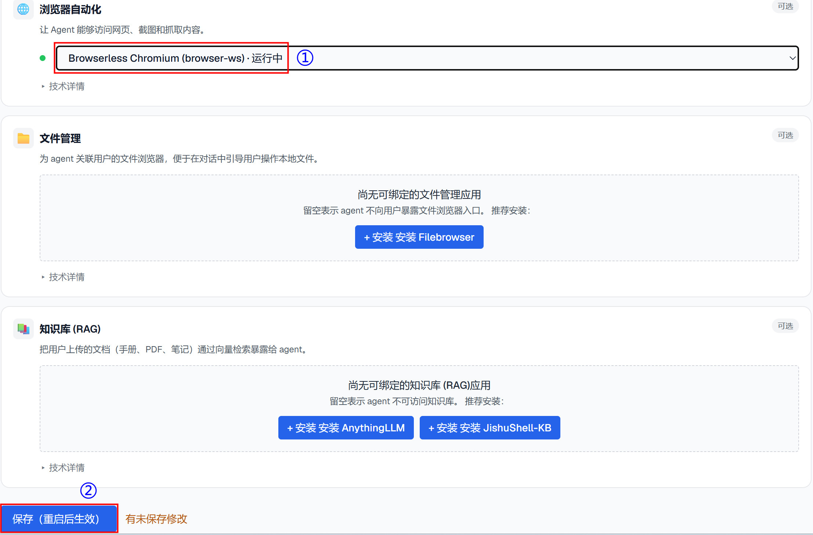Click the globe icon beside 浏览器自动化
This screenshot has width=813, height=535.
pos(23,9)
